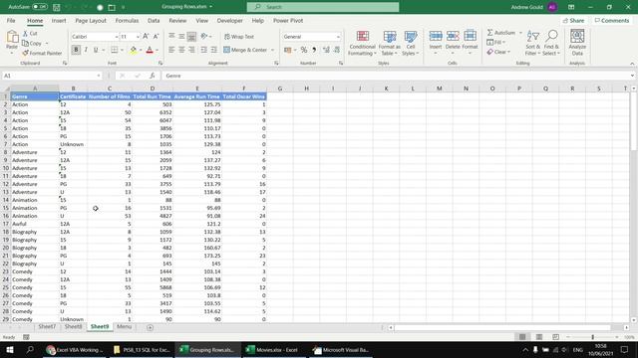Open Movies.xlsx in the taskbar
The height and width of the screenshot is (358, 638).
coord(273,350)
